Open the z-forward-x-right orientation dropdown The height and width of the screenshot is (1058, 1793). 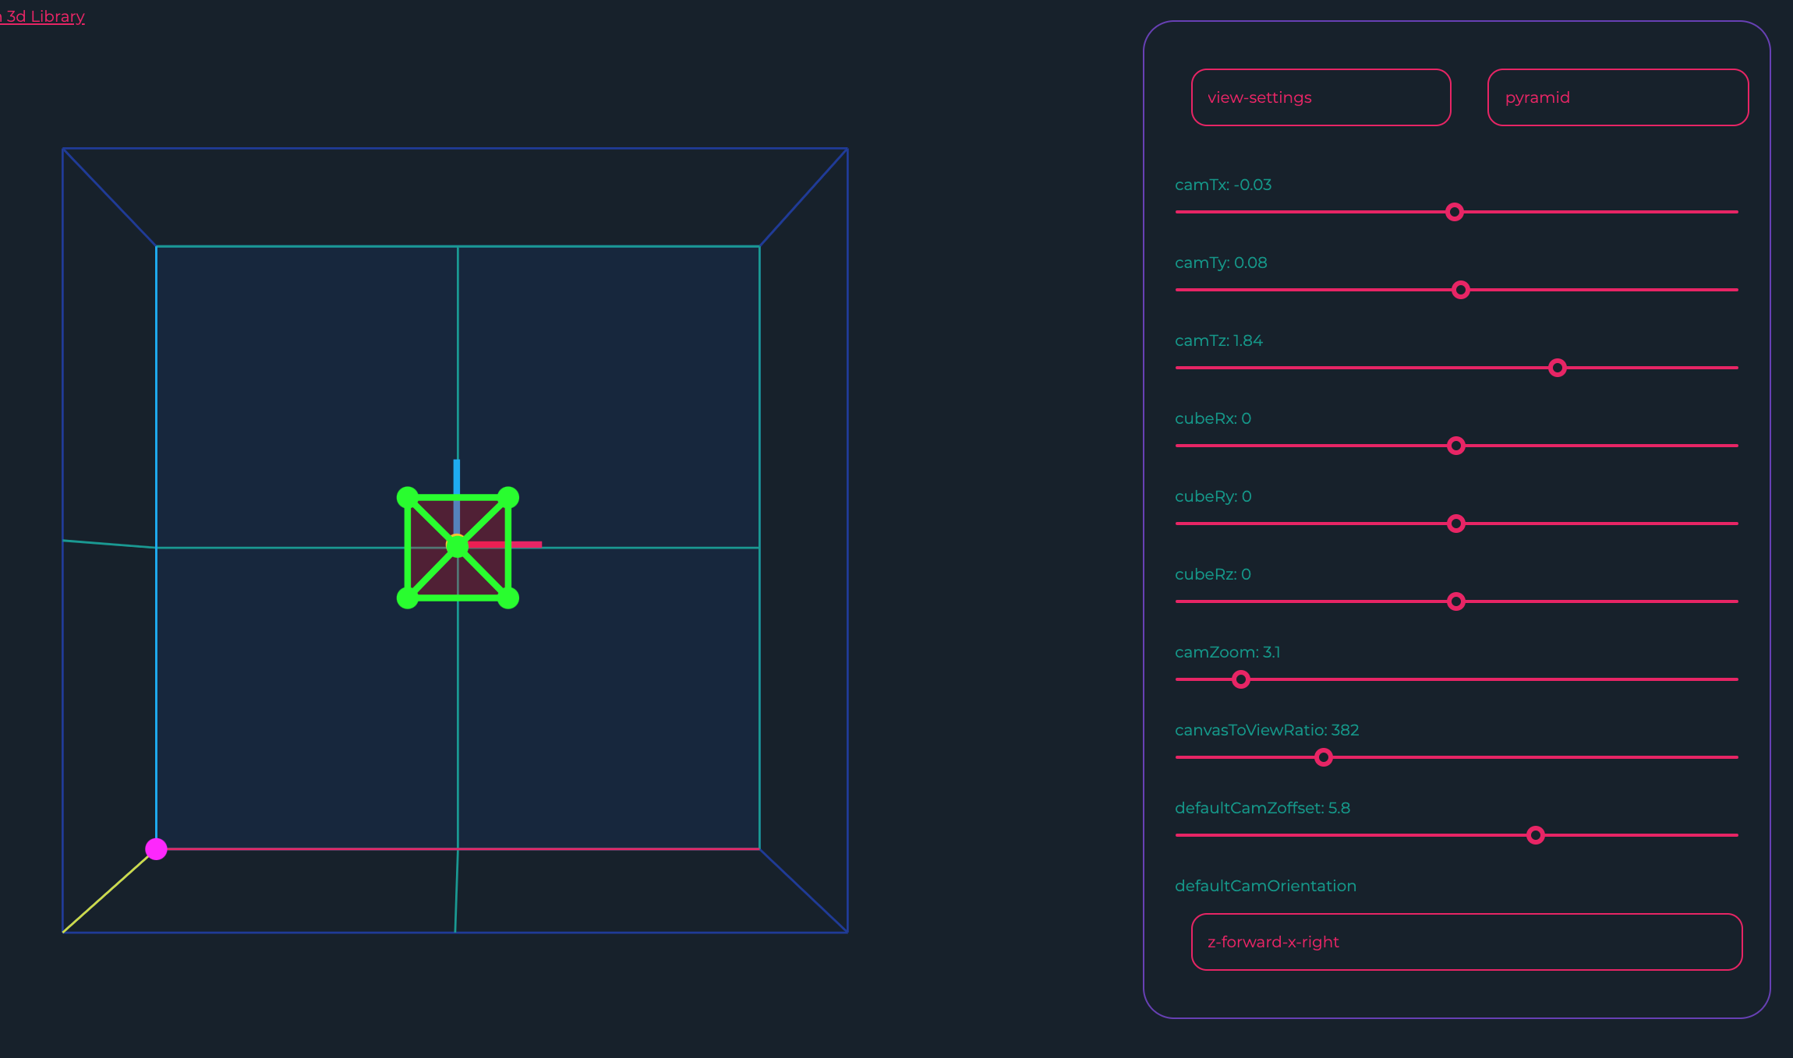[1466, 942]
